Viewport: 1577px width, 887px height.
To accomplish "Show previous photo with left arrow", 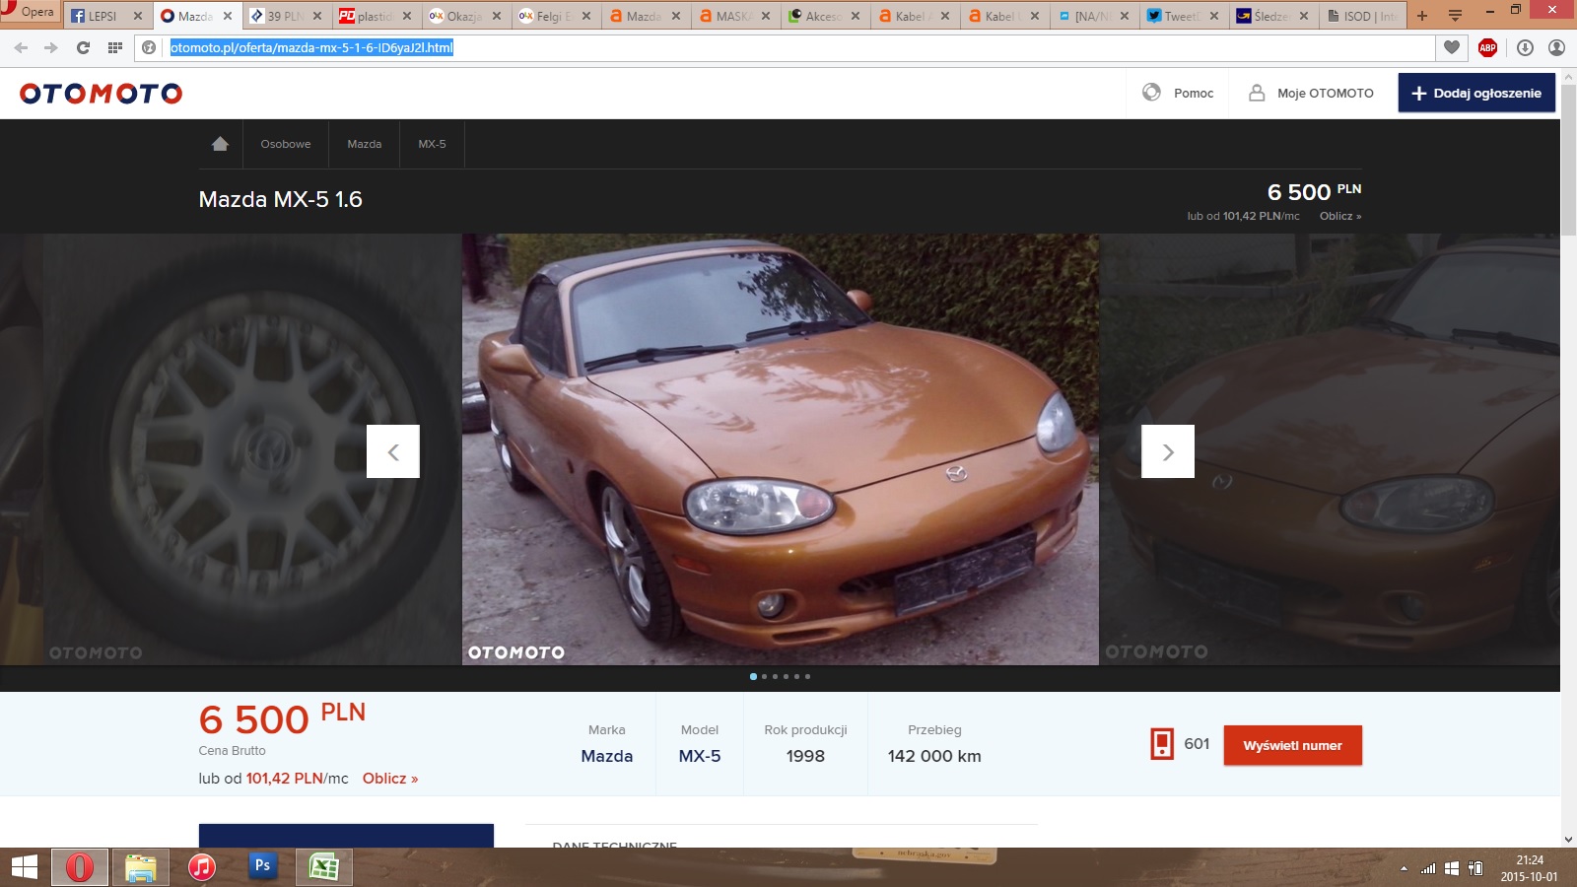I will point(393,451).
